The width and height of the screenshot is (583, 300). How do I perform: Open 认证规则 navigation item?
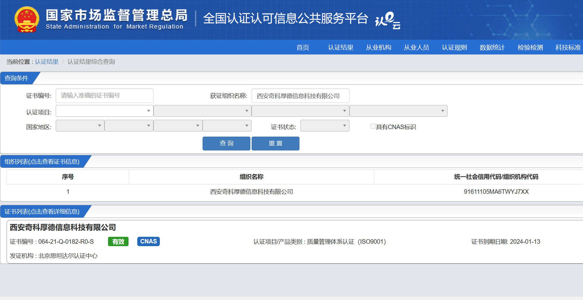click(454, 48)
